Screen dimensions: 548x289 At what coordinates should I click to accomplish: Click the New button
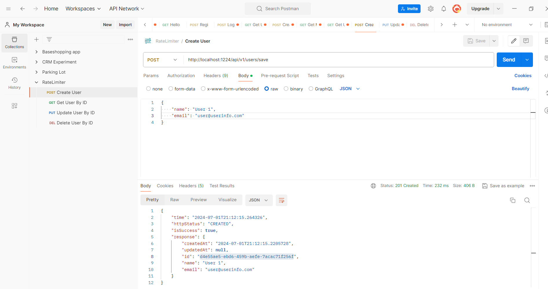tap(107, 25)
